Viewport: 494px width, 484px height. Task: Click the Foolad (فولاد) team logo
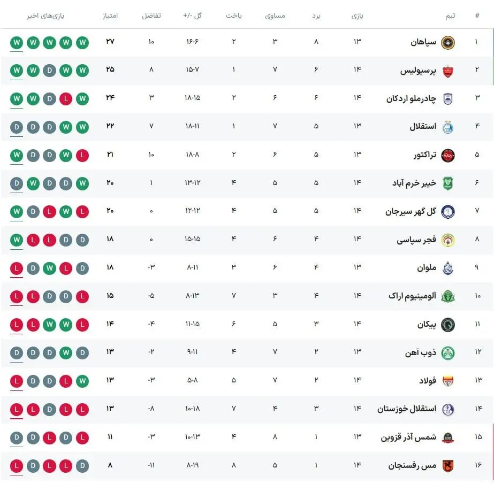point(447,381)
